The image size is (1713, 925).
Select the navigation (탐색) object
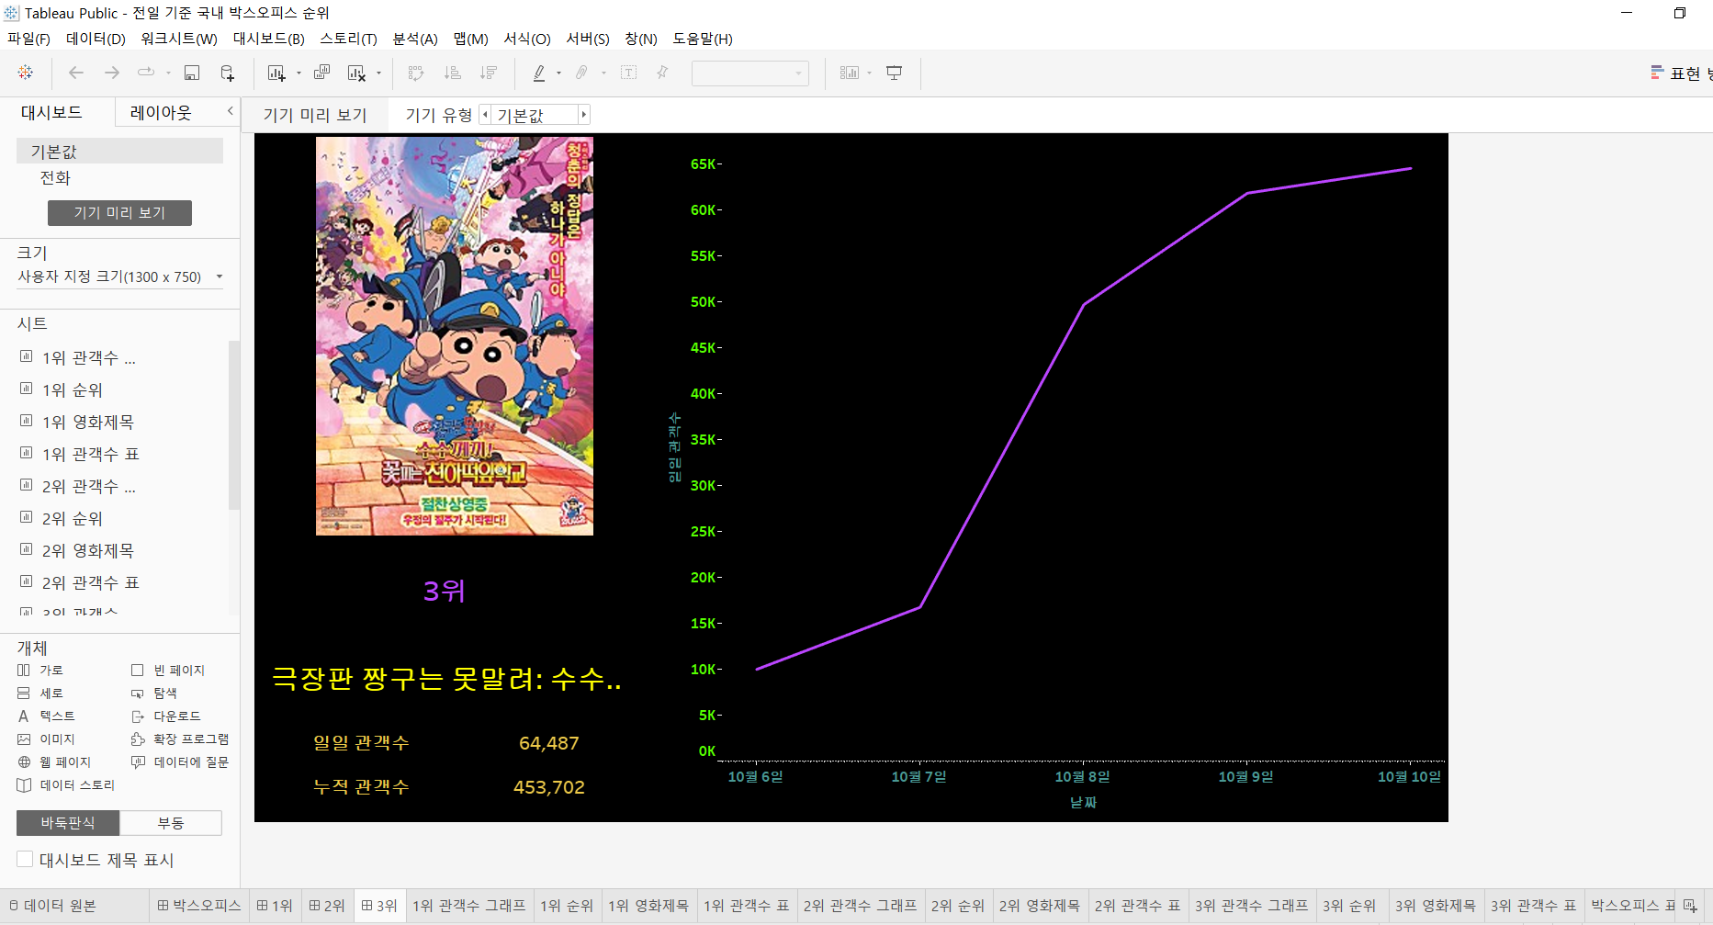coord(154,694)
